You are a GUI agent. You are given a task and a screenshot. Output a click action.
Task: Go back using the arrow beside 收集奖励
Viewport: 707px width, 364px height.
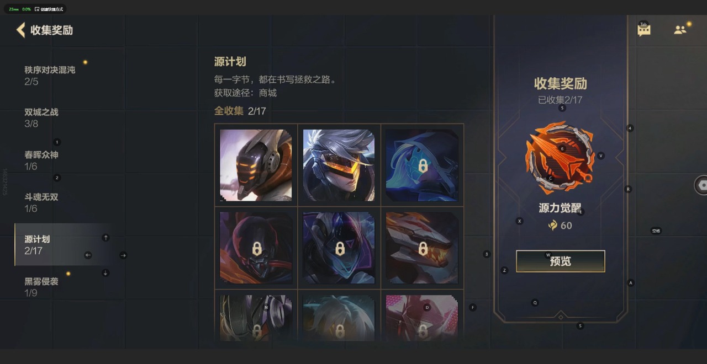pos(21,30)
